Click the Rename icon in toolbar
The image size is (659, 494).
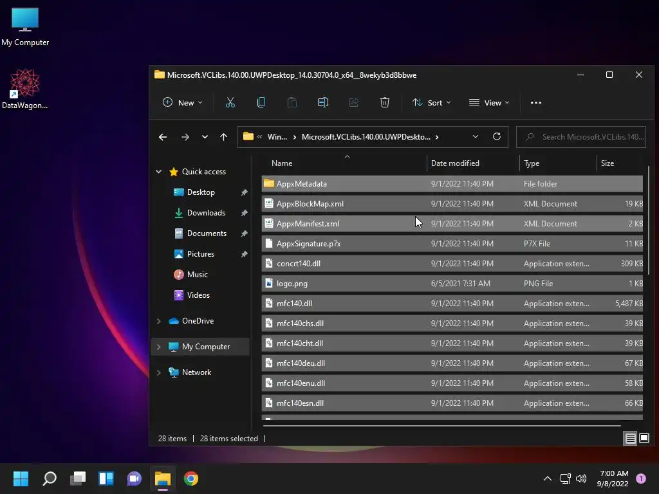click(x=323, y=102)
